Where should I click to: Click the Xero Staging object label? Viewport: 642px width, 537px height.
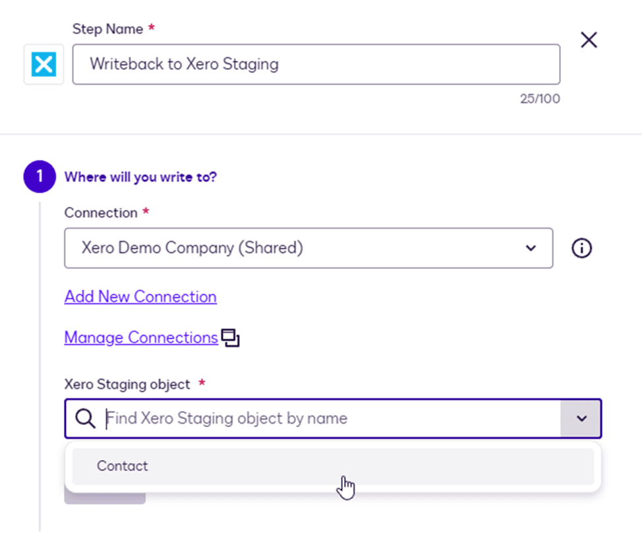127,384
